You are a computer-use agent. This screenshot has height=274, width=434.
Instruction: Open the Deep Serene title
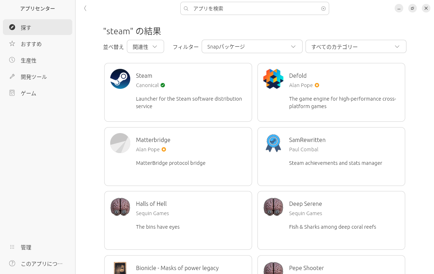pyautogui.click(x=306, y=204)
